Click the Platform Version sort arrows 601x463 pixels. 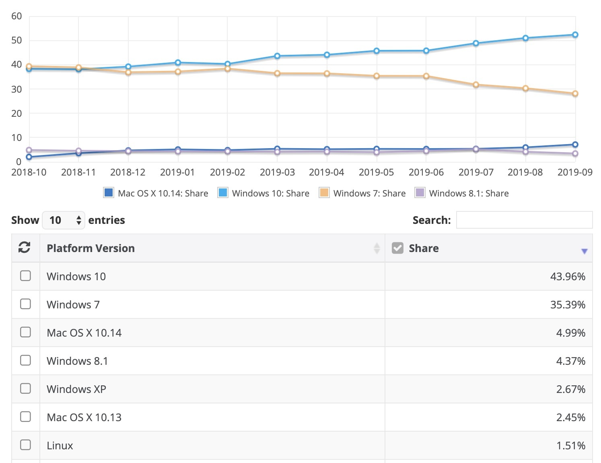pos(377,248)
